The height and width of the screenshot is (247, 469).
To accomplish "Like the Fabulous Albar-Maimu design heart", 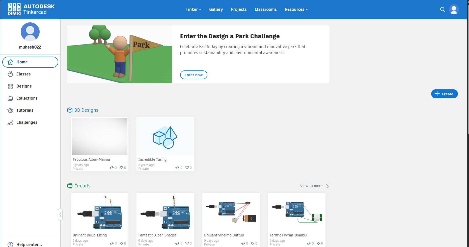I will pos(121,168).
